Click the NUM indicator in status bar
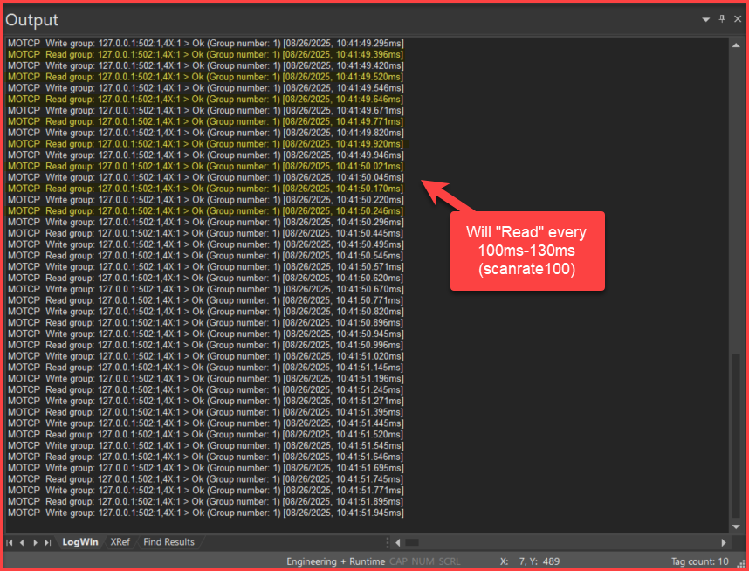This screenshot has height=571, width=749. [x=423, y=561]
